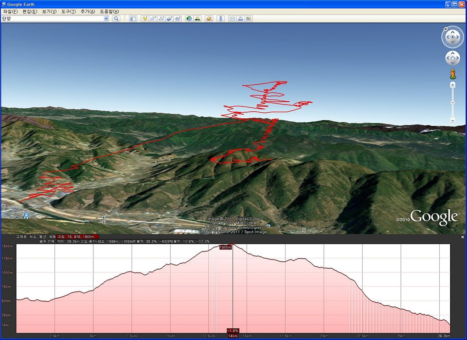The width and height of the screenshot is (467, 340).
Task: Toggle the sidebar panel icon
Action: point(133,19)
